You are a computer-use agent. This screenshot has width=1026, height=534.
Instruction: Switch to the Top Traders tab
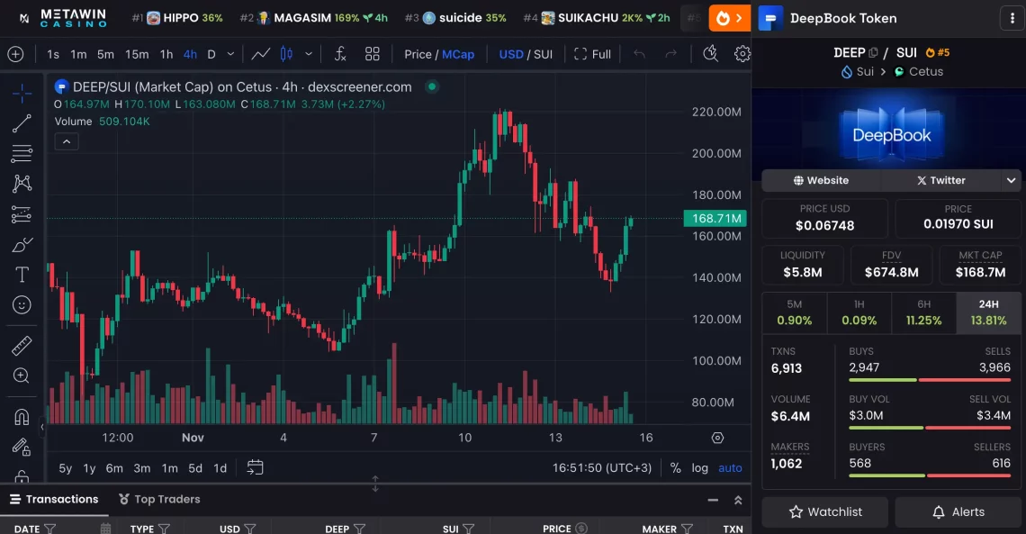[159, 500]
